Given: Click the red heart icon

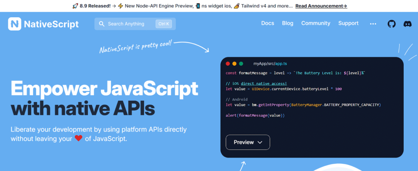Looking at the screenshot, I should pyautogui.click(x=78, y=138).
